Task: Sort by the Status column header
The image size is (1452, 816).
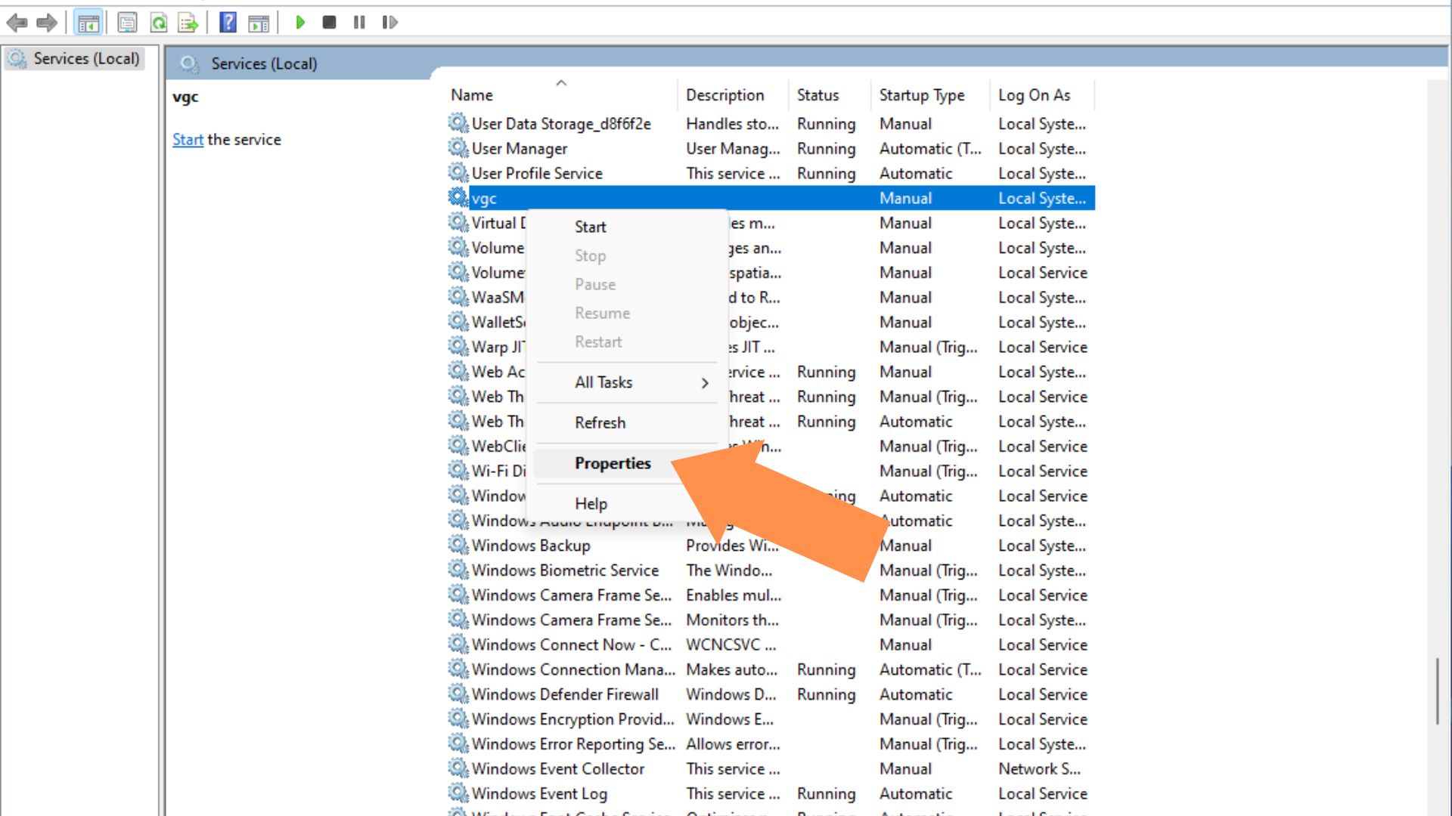Action: pos(830,95)
